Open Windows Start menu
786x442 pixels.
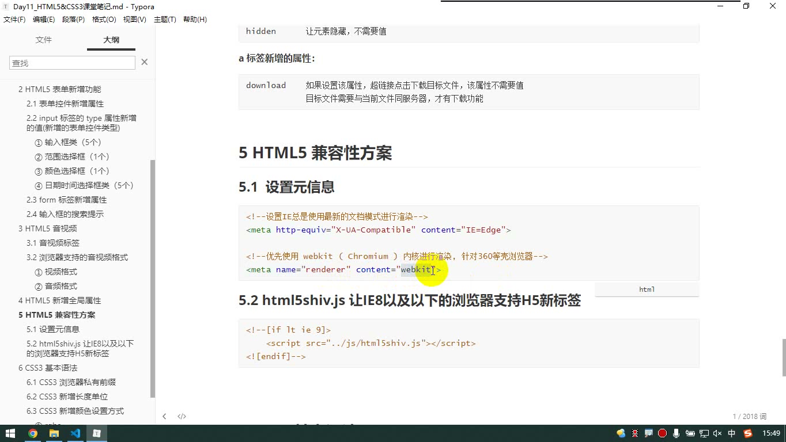pos(10,433)
